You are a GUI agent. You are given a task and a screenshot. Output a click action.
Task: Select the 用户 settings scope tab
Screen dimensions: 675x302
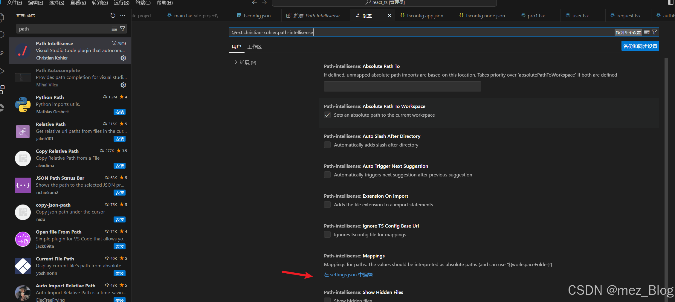236,47
